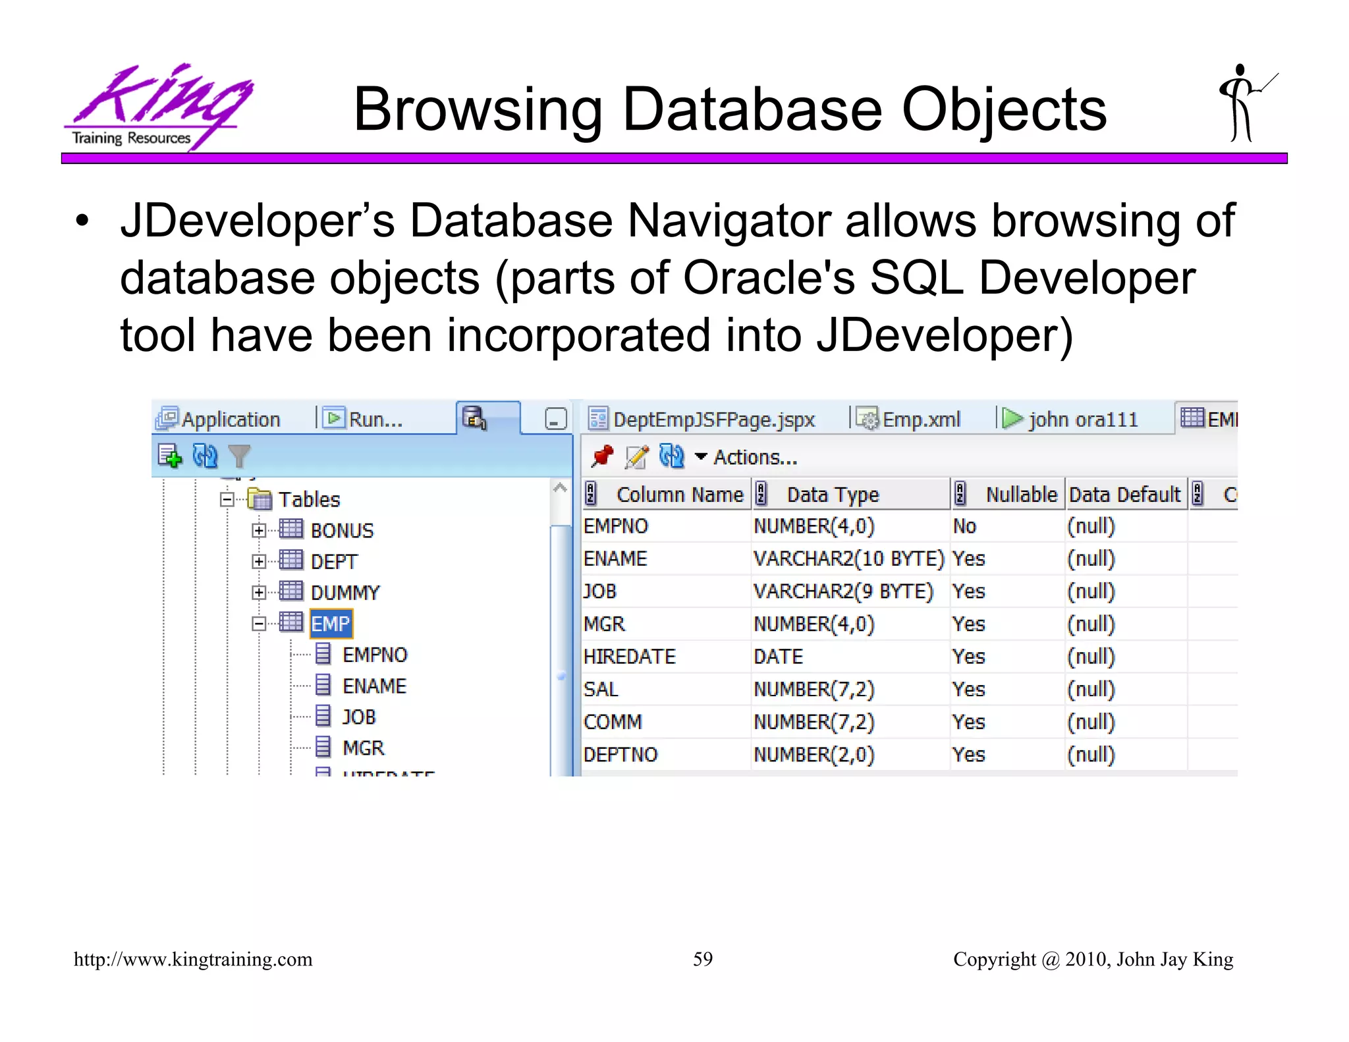1349x1042 pixels.
Task: Click the DUMMY table icon
Action: tap(291, 591)
